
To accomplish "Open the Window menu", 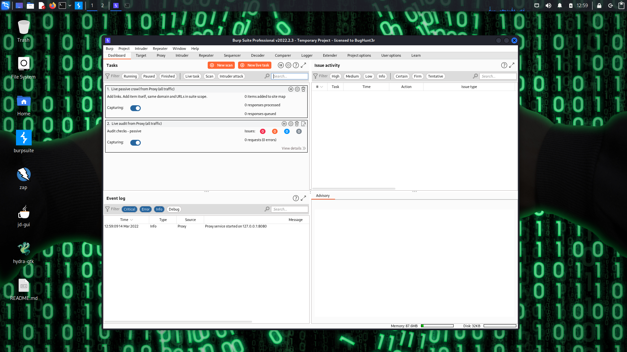I will [x=179, y=49].
